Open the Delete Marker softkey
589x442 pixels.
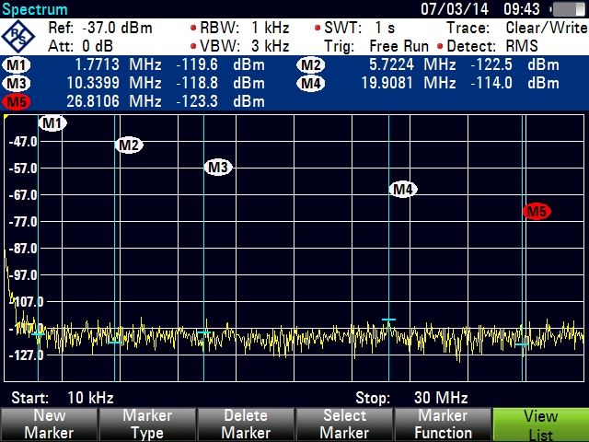point(246,425)
